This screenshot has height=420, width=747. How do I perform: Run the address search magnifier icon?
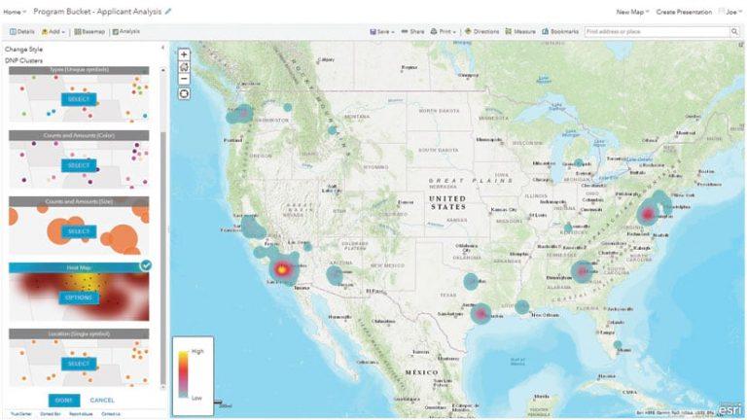734,31
